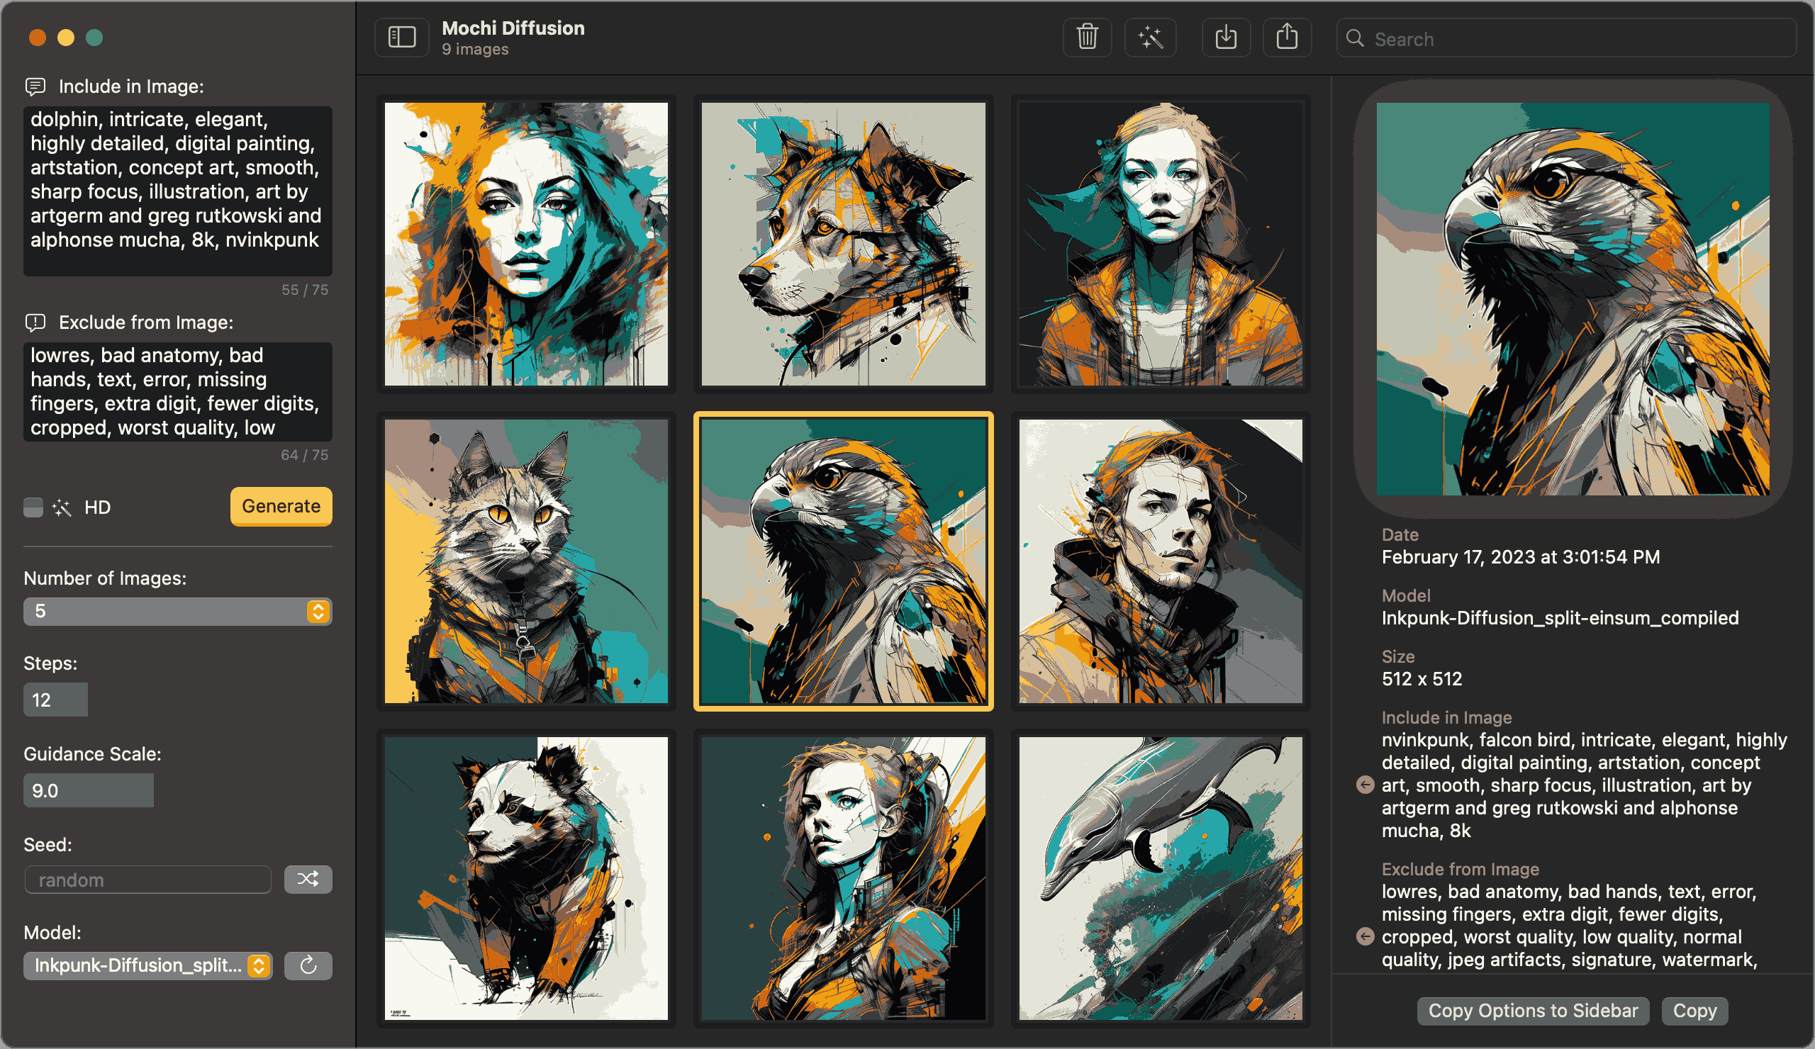Click the save image download icon
The height and width of the screenshot is (1049, 1815).
[x=1225, y=38]
